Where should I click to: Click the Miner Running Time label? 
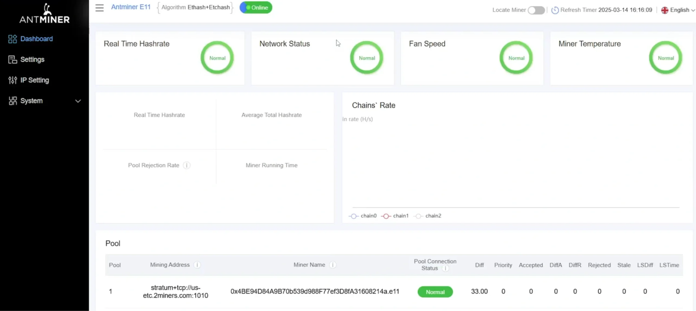coord(272,165)
